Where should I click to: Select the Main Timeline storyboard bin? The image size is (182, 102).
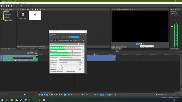coord(9,20)
